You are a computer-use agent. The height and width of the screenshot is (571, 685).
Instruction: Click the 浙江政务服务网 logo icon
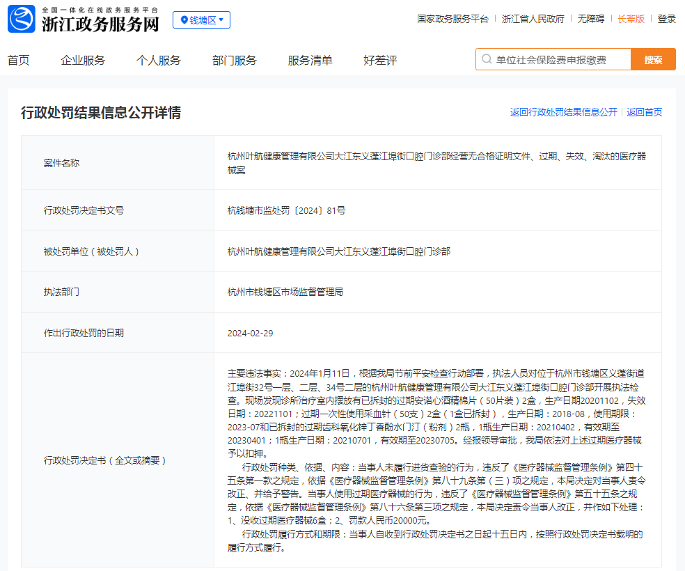pyautogui.click(x=22, y=19)
